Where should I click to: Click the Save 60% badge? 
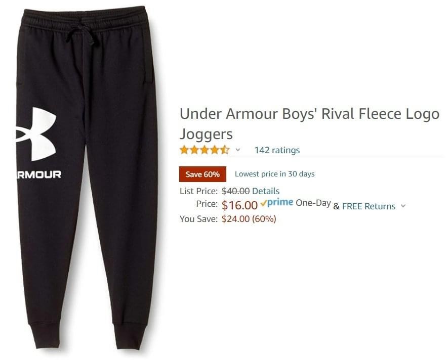pos(202,174)
